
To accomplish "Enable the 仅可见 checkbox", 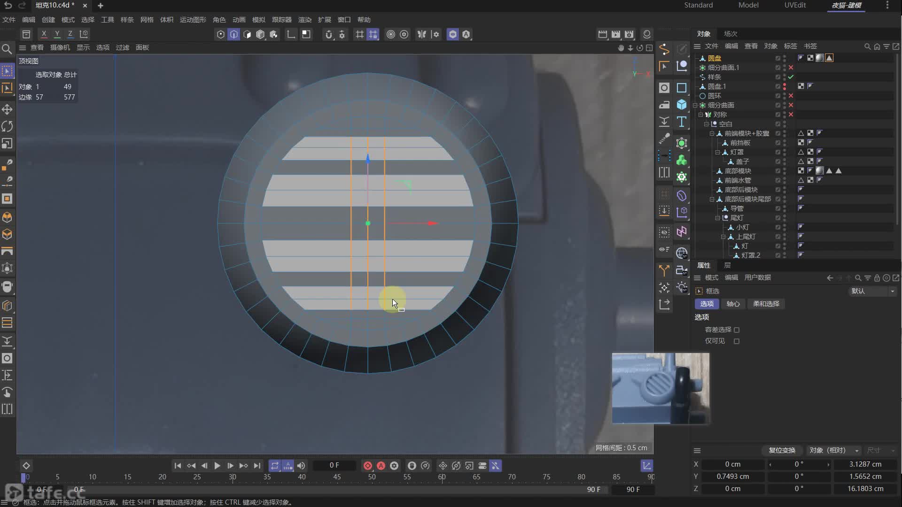I will coord(737,341).
